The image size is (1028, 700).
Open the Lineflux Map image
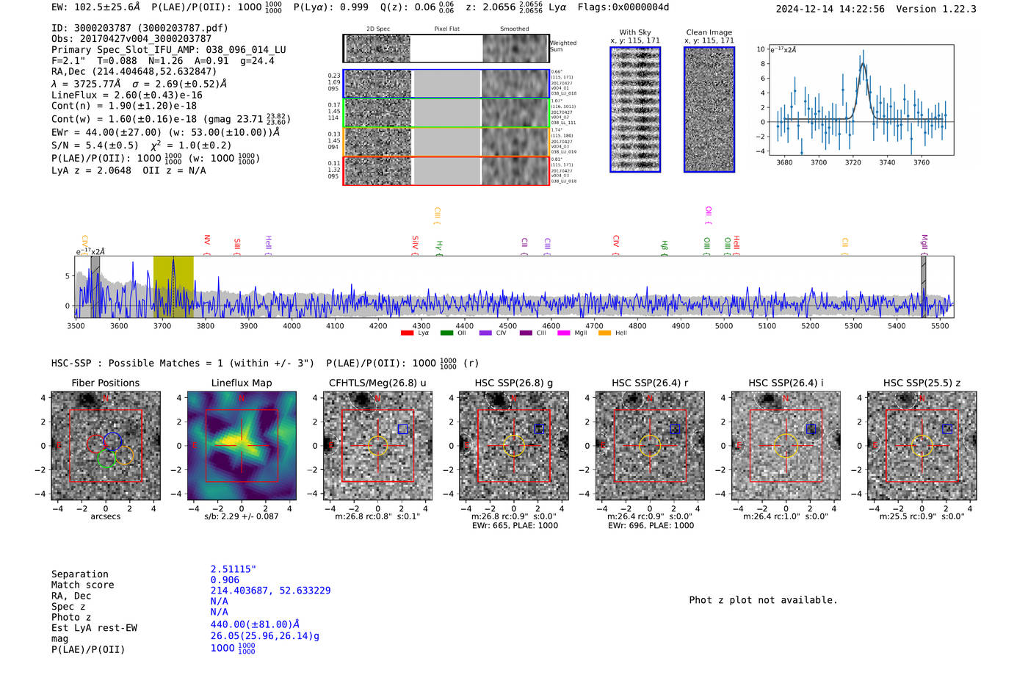coord(242,445)
